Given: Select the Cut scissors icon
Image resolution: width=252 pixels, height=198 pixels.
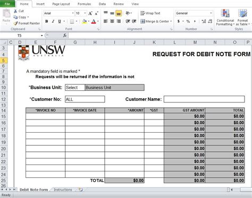Looking at the screenshot, I should [15, 11].
